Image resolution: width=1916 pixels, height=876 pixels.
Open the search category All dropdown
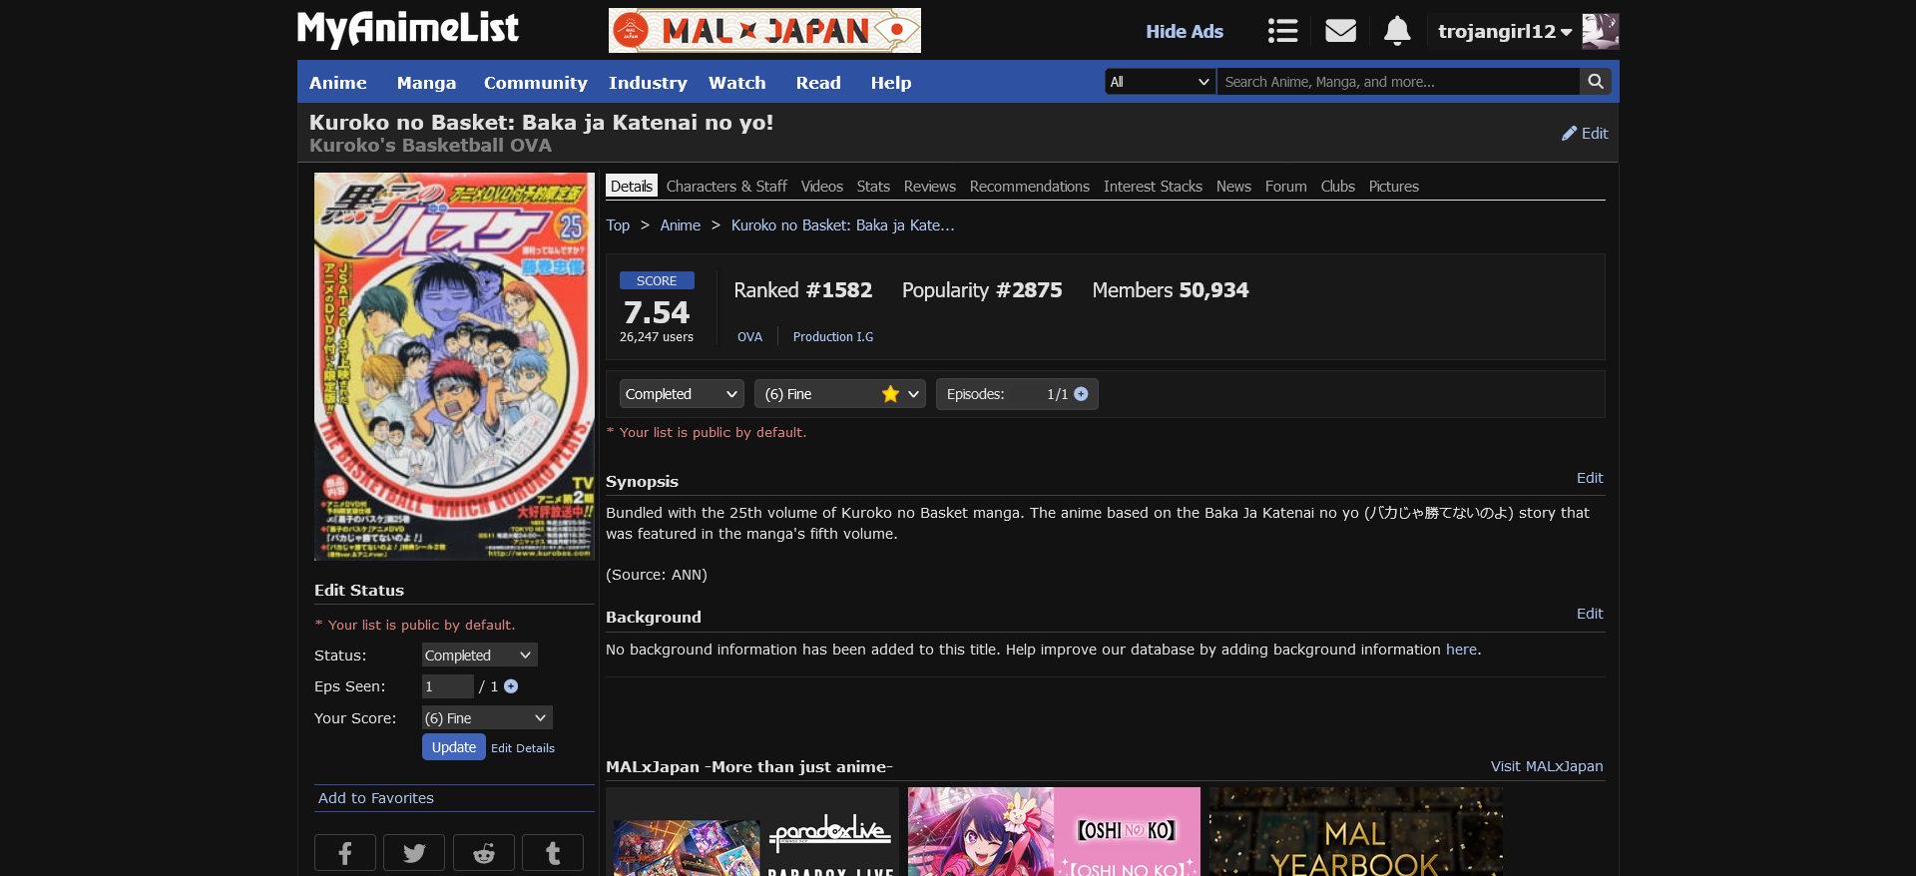(x=1161, y=82)
